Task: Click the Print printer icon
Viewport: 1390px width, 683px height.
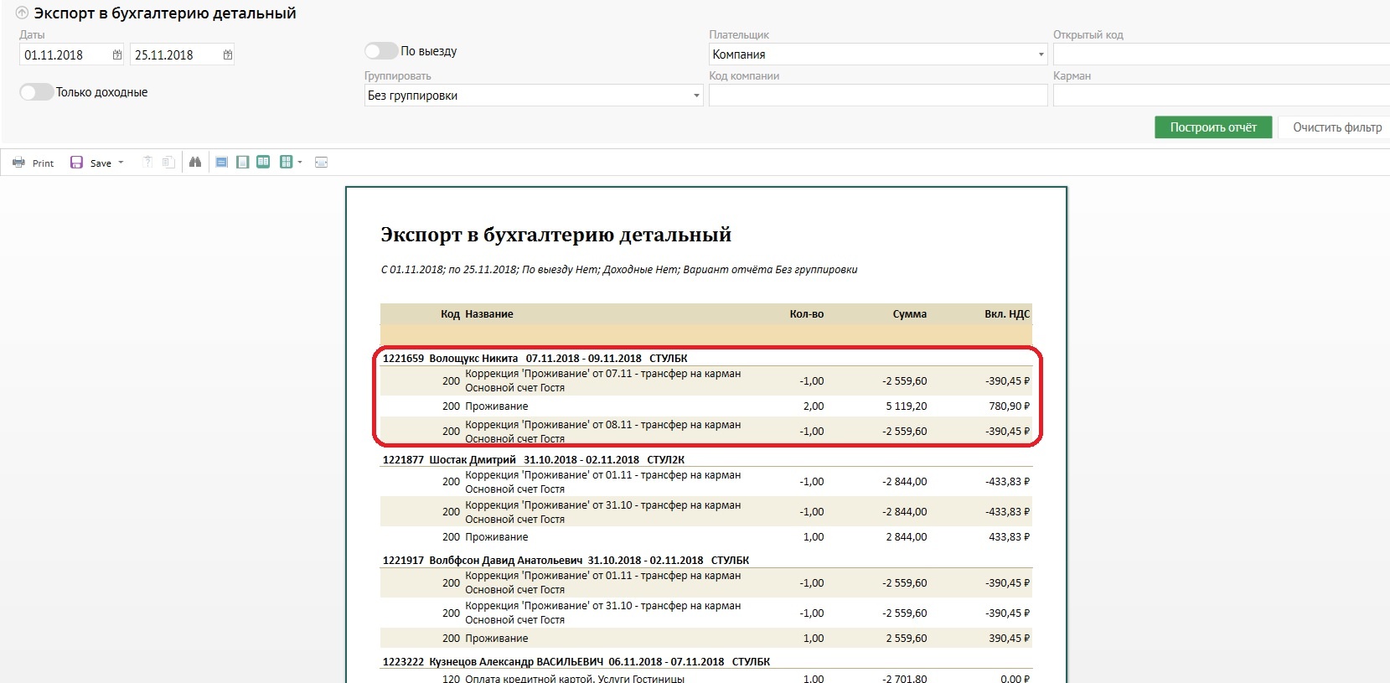Action: [x=18, y=163]
